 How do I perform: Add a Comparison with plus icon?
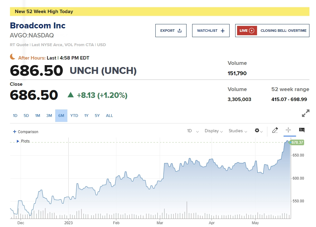tap(15, 132)
